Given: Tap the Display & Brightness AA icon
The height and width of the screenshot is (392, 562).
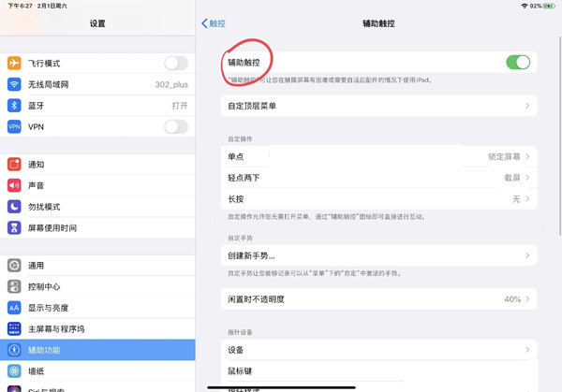Looking at the screenshot, I should pos(14,308).
